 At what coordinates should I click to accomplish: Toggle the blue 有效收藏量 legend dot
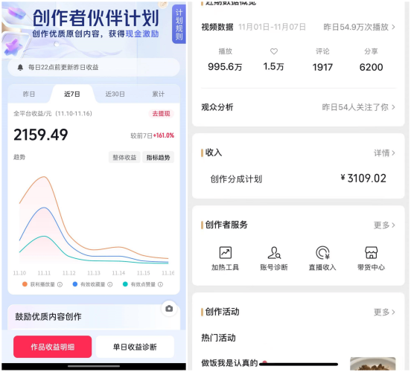75,284
